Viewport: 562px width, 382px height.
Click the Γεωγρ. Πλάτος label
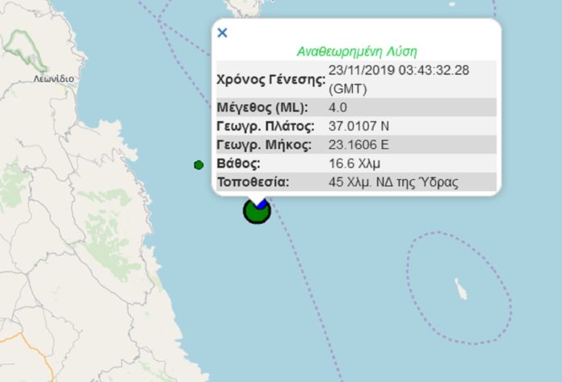pos(262,127)
